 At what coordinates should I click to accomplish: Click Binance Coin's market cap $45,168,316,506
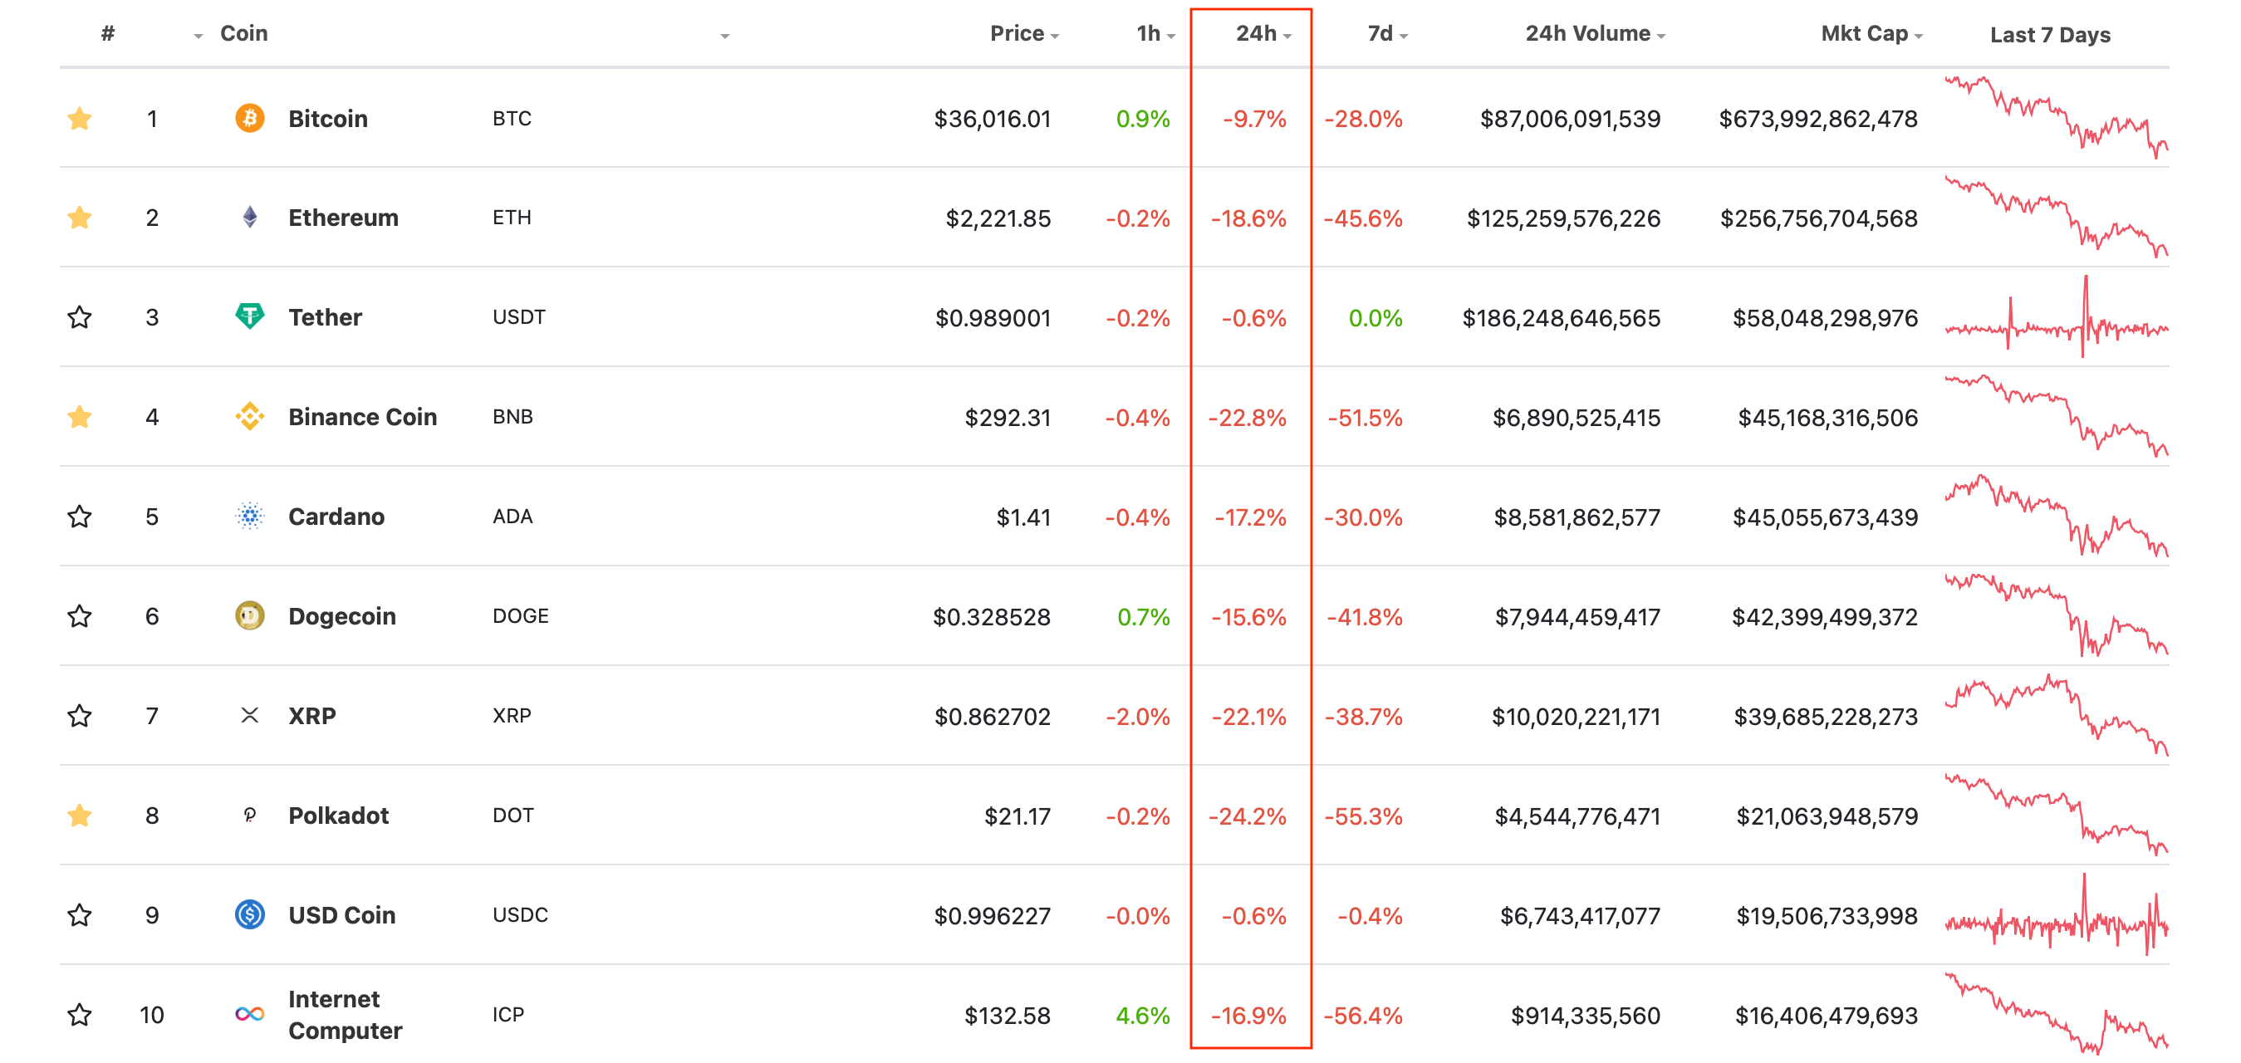1828,418
